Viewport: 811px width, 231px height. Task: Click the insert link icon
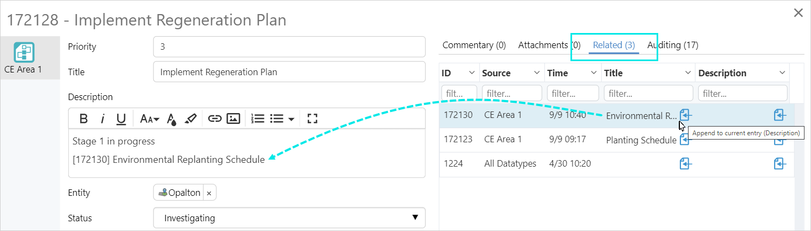click(215, 119)
